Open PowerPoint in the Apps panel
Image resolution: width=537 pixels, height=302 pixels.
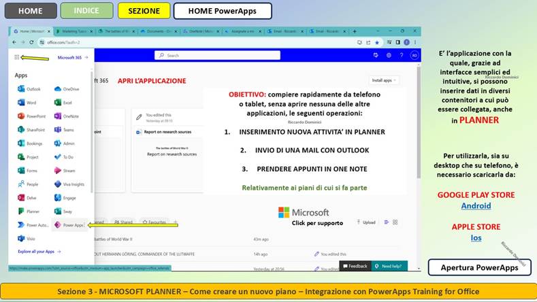31,116
